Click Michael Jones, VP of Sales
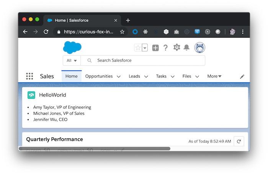 point(59,113)
